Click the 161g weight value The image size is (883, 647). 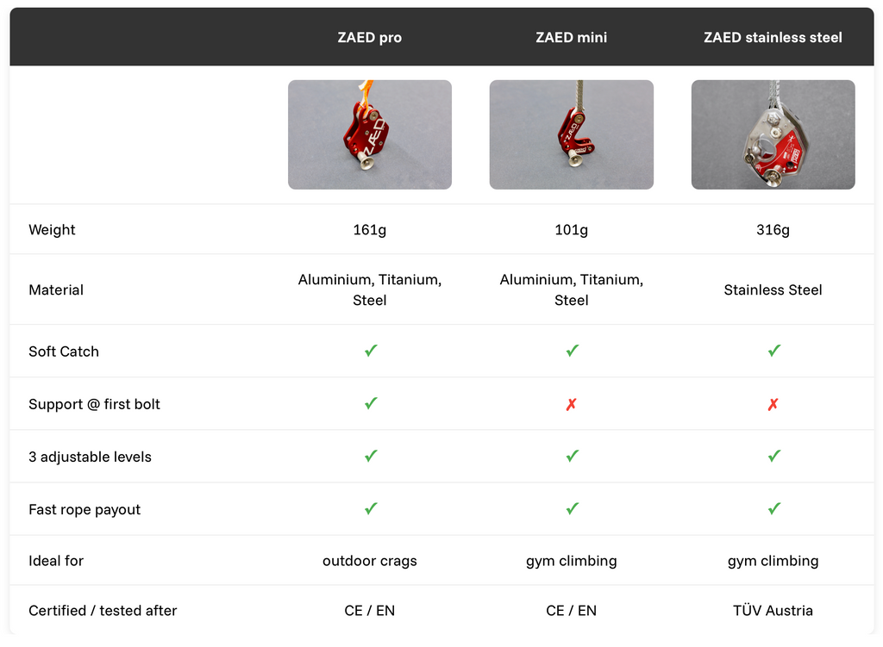[x=369, y=229]
